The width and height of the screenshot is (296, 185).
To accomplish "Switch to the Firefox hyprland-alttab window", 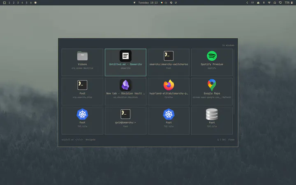I will (x=169, y=92).
